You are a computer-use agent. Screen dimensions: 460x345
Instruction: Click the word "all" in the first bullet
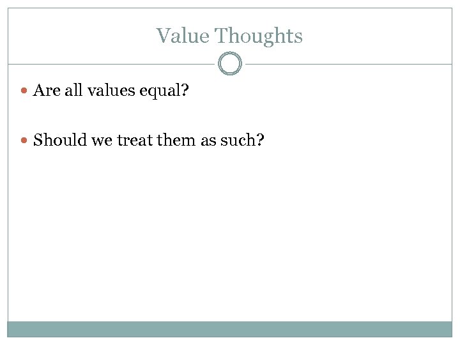point(74,91)
